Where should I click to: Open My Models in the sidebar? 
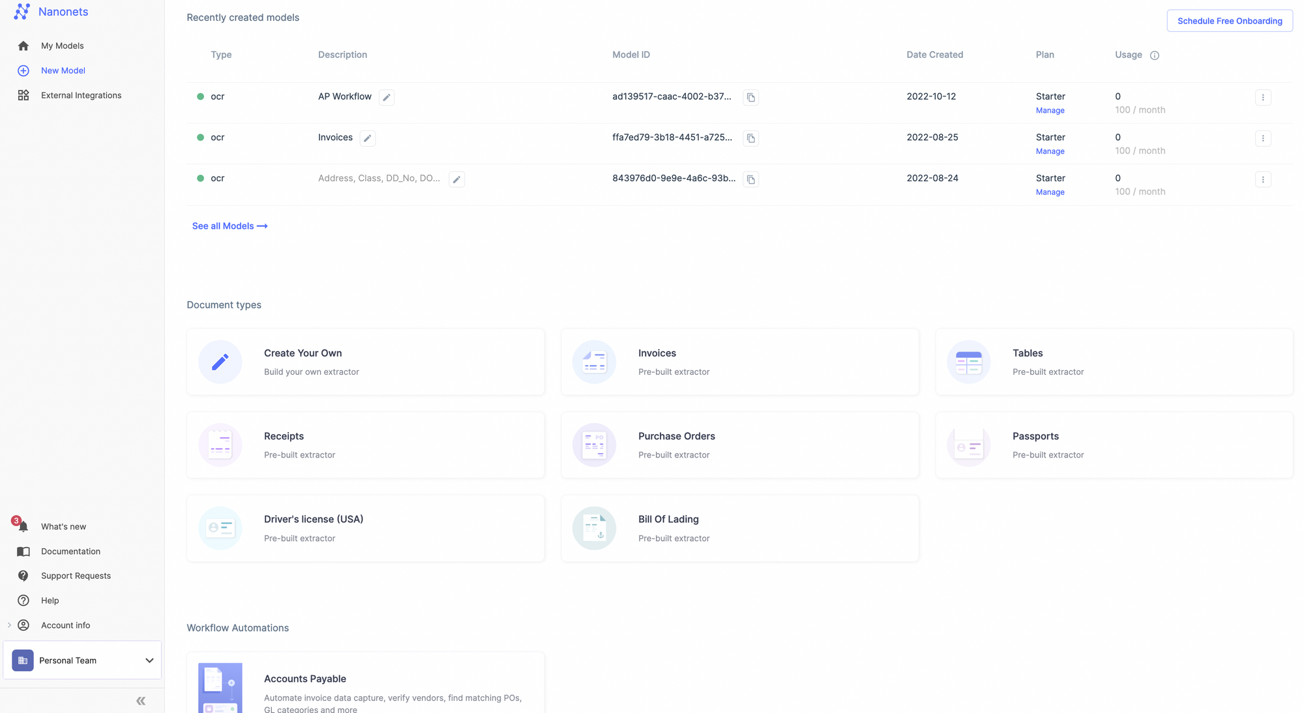[x=62, y=46]
